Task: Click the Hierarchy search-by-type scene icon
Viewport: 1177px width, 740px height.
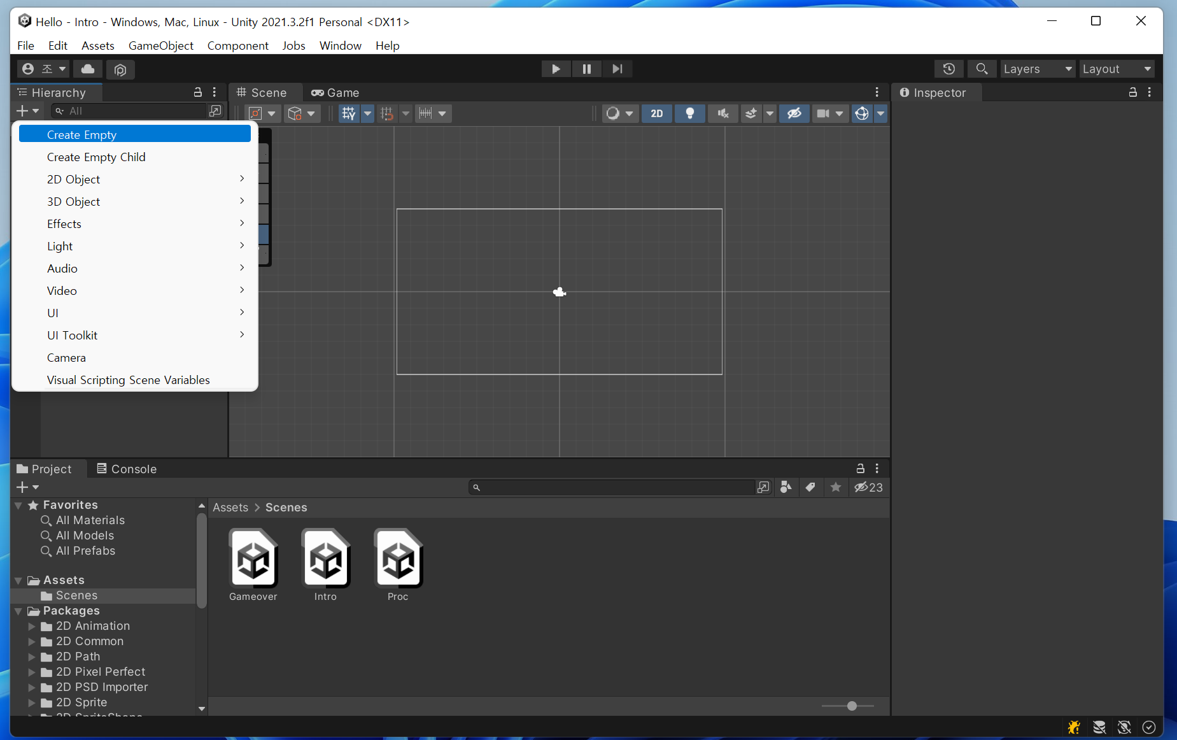Action: [216, 111]
